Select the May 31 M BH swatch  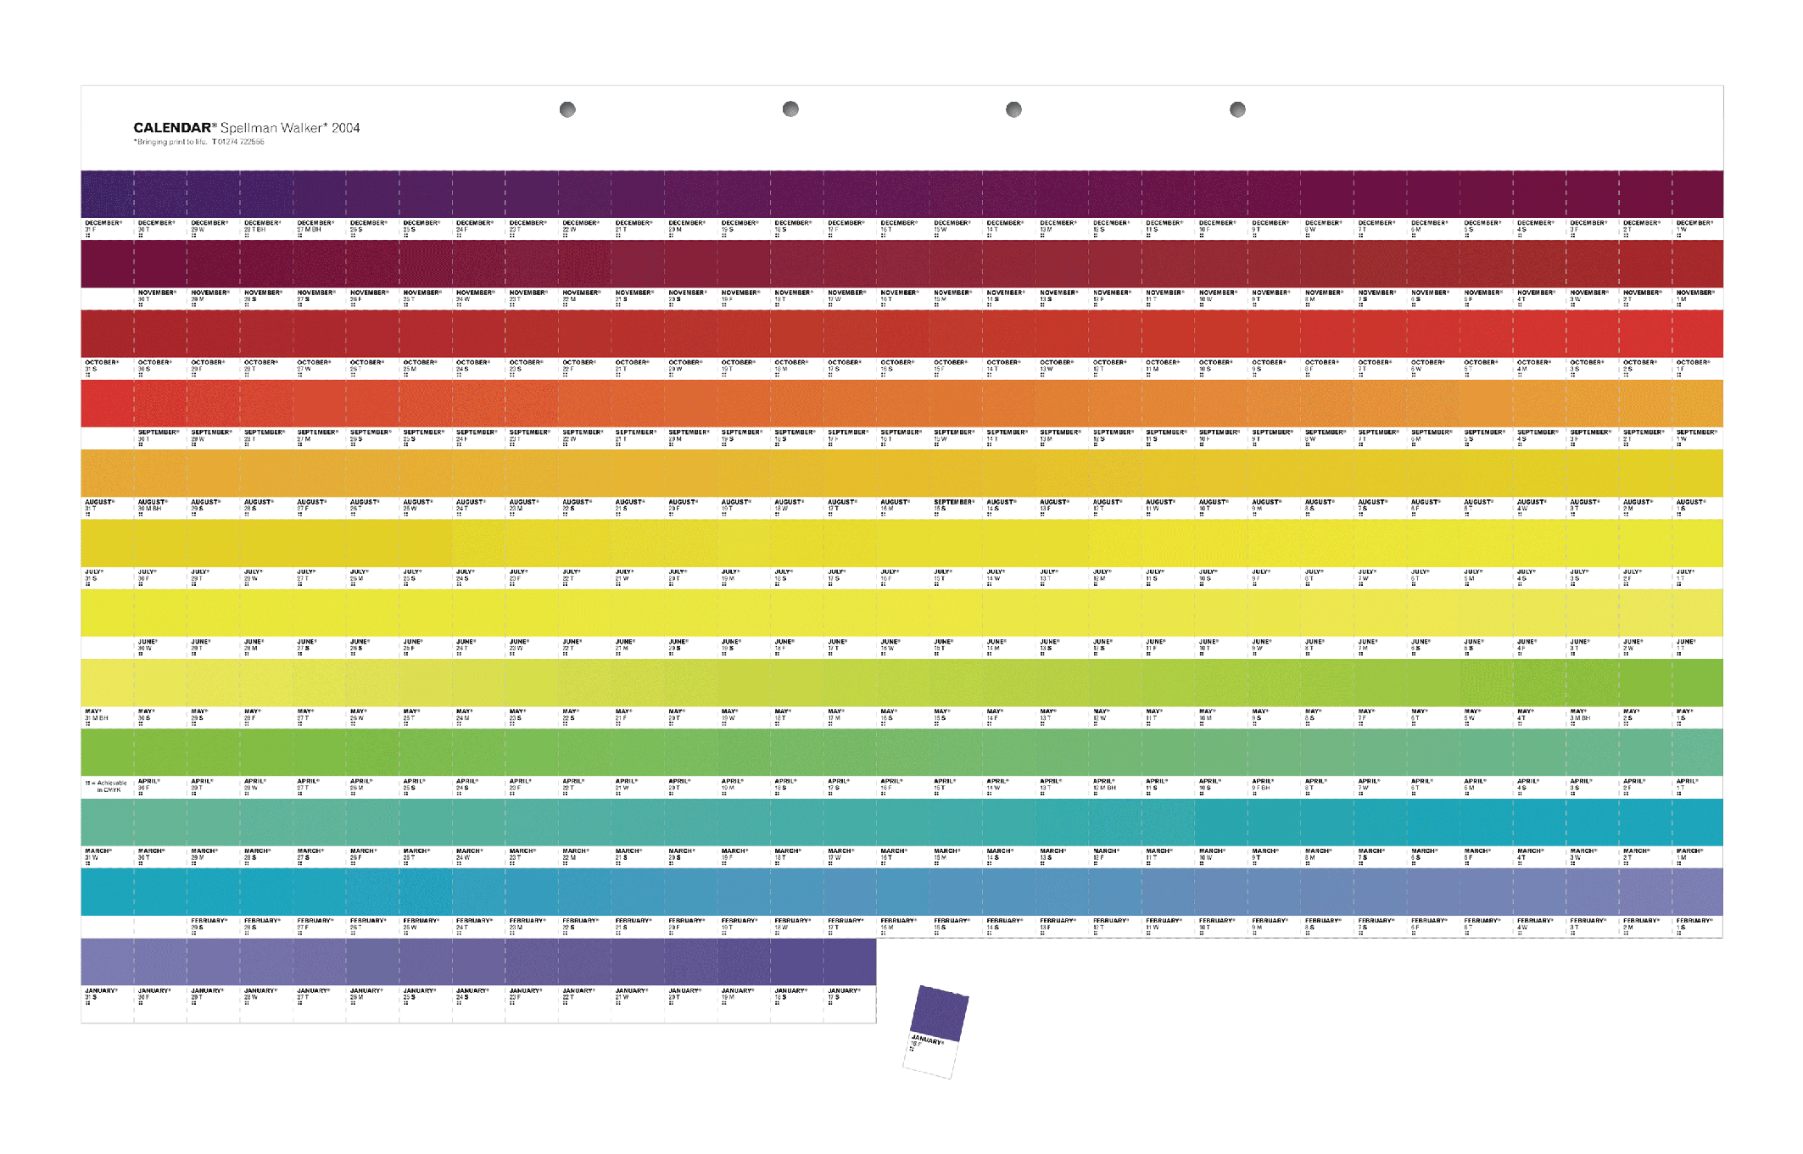click(x=107, y=683)
